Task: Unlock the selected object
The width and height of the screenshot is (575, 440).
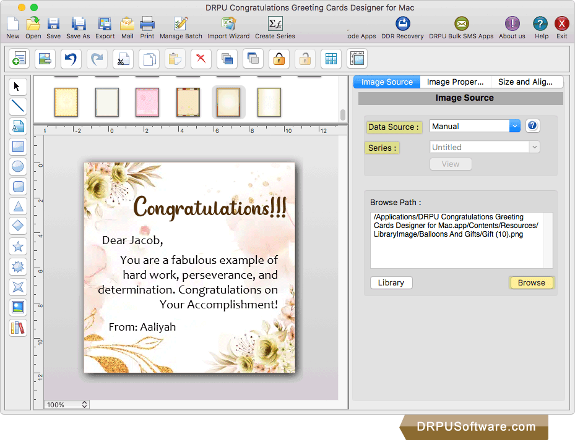Action: (x=305, y=59)
